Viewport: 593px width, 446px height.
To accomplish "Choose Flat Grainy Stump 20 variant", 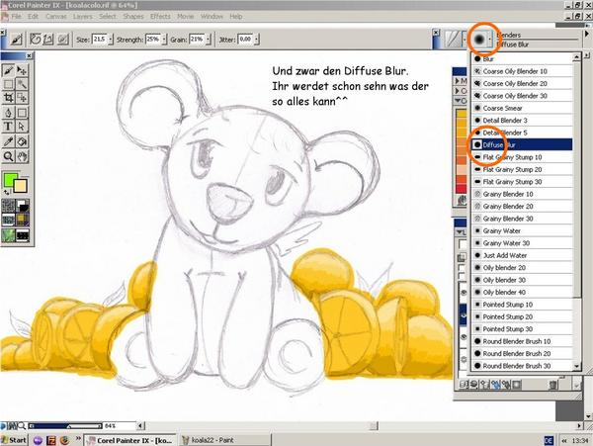I will [522, 169].
